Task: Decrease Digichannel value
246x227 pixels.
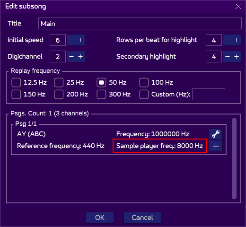Action: (x=71, y=57)
